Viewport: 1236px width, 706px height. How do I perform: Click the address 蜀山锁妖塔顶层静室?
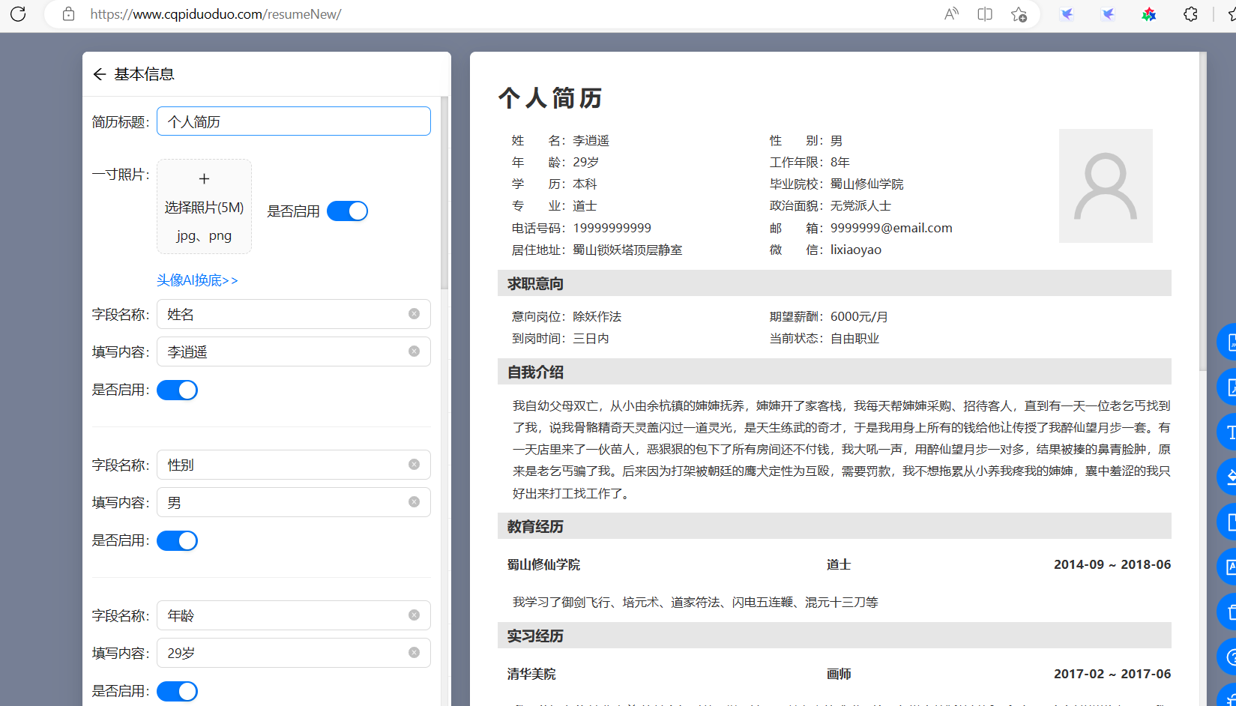(627, 250)
